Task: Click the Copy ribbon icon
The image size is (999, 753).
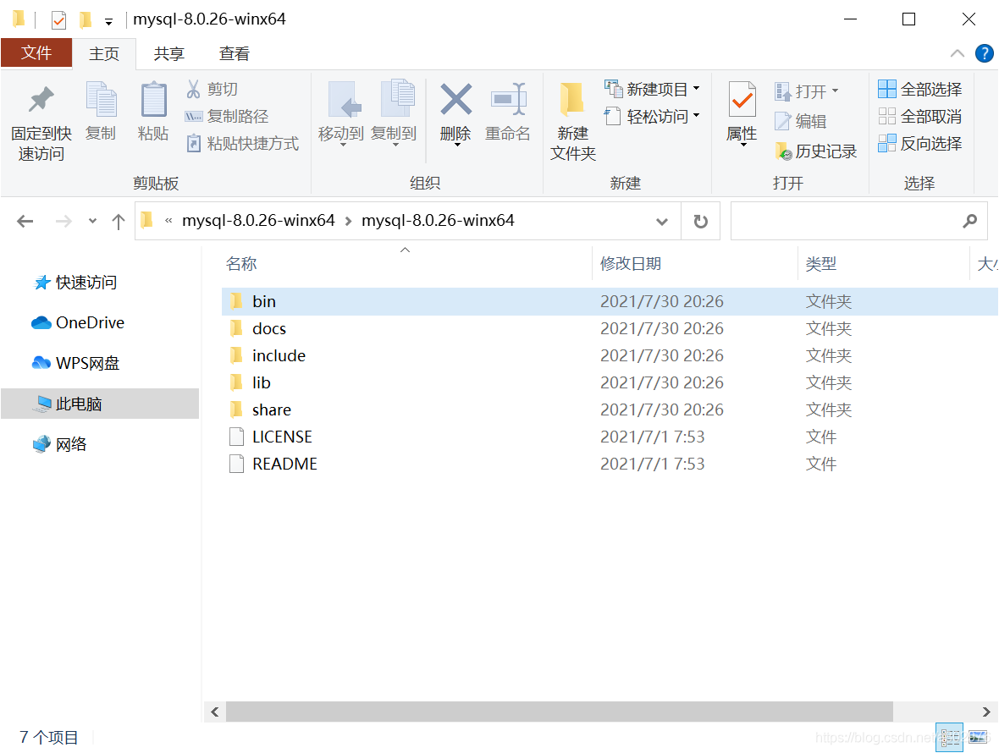Action: [101, 100]
